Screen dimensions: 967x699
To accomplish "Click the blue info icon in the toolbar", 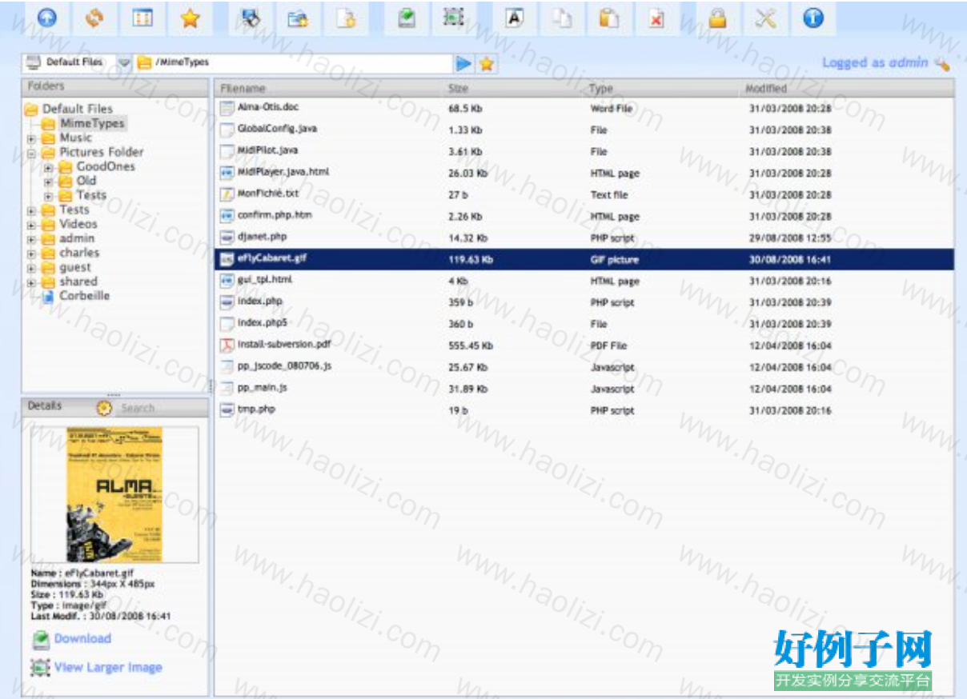I will 813,18.
